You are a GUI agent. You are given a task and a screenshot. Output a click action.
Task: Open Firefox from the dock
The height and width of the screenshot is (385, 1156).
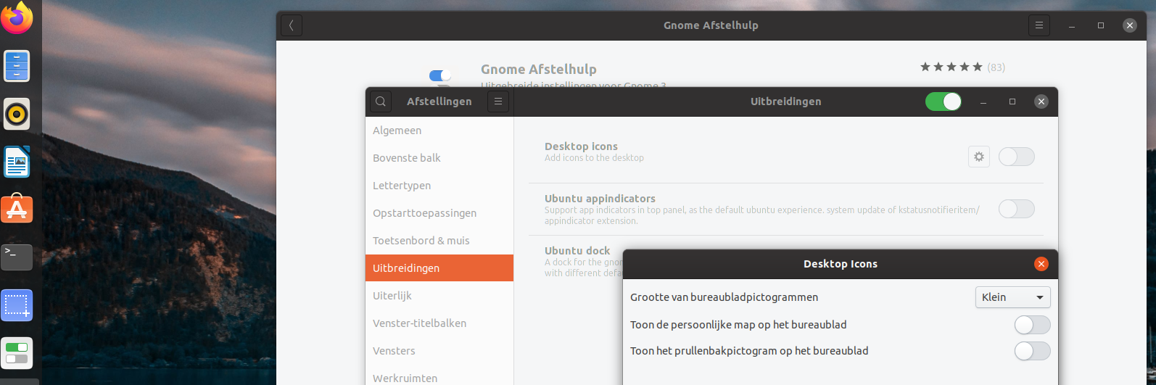tap(17, 18)
